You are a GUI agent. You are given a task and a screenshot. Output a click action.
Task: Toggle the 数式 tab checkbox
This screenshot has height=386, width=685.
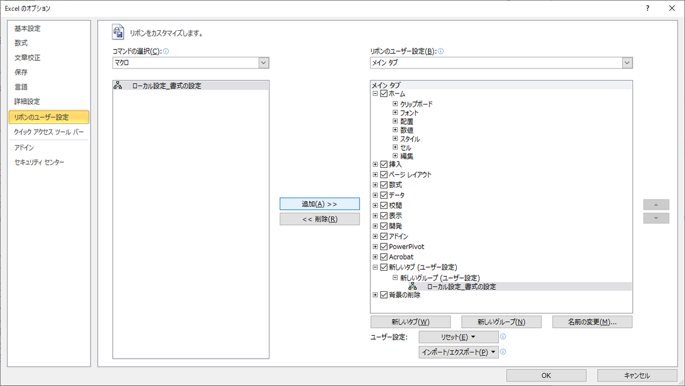384,185
